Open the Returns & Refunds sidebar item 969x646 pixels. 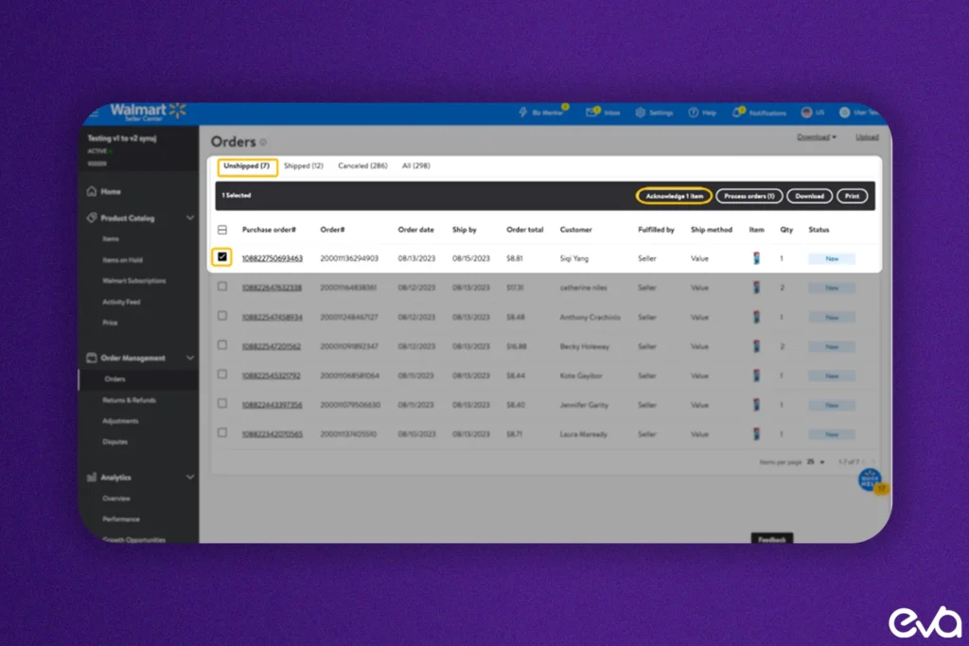coord(129,400)
